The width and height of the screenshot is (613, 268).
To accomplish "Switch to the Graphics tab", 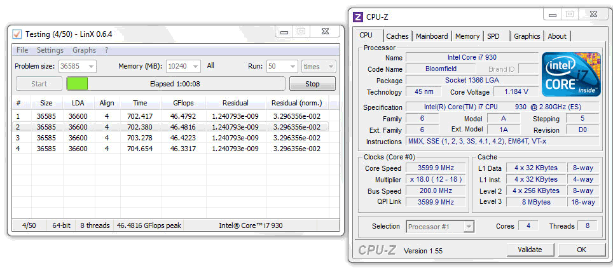I will click(x=527, y=36).
